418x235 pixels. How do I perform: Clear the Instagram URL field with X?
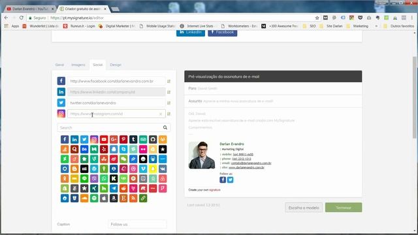[x=161, y=114]
